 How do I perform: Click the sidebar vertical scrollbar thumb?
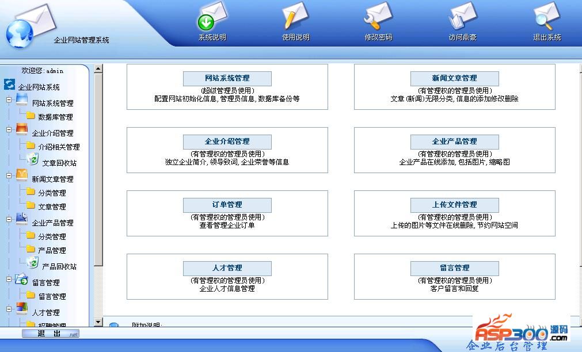point(98,170)
